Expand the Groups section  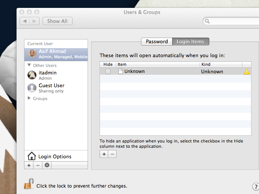(x=29, y=98)
